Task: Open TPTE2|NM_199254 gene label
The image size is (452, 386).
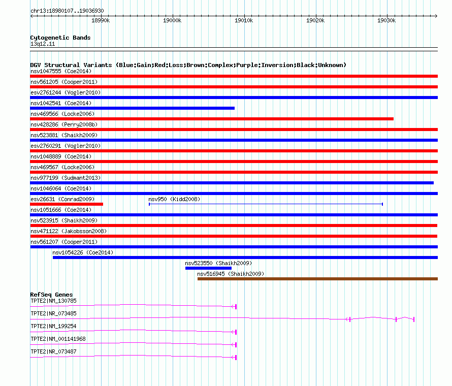Action: pos(53,327)
